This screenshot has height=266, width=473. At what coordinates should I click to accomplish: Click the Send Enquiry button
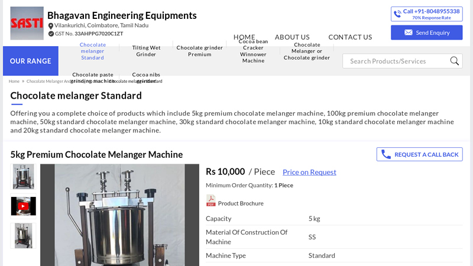(x=426, y=33)
